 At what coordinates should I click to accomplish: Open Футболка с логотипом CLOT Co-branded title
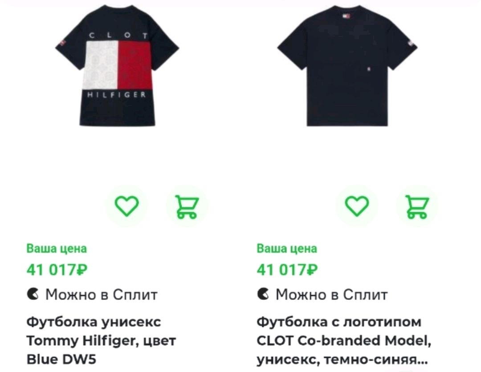tap(344, 340)
